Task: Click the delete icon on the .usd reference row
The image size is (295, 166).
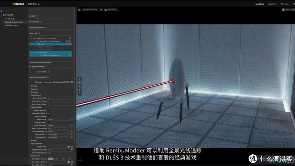Action: click(67, 41)
